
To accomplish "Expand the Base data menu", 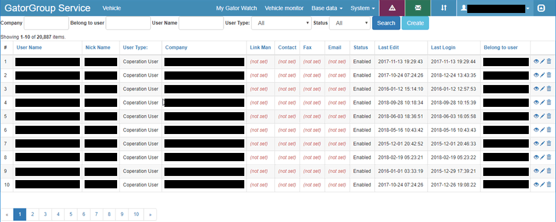I will (x=327, y=8).
